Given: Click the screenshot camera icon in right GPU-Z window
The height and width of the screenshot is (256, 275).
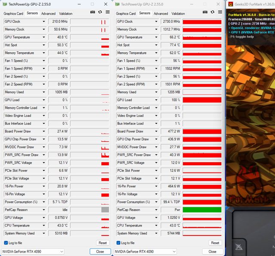Looking at the screenshot, I should (205, 12).
